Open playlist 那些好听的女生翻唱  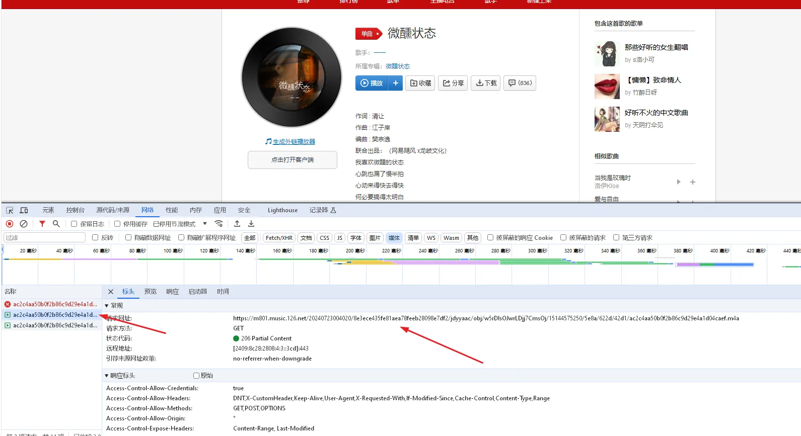click(657, 47)
